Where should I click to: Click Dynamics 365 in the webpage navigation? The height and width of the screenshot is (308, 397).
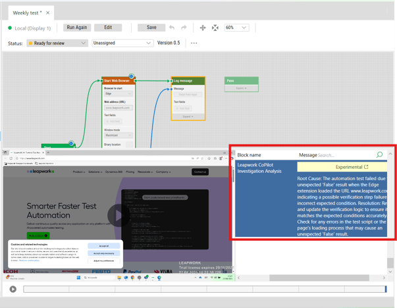114,171
